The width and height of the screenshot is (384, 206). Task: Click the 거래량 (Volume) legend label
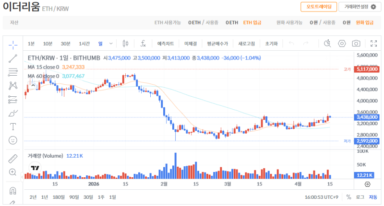tap(45, 156)
